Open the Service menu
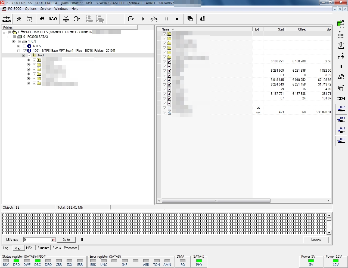 [x=45, y=9]
